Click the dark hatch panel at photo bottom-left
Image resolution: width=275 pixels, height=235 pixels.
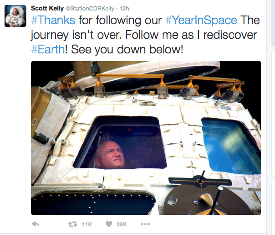point(93,203)
